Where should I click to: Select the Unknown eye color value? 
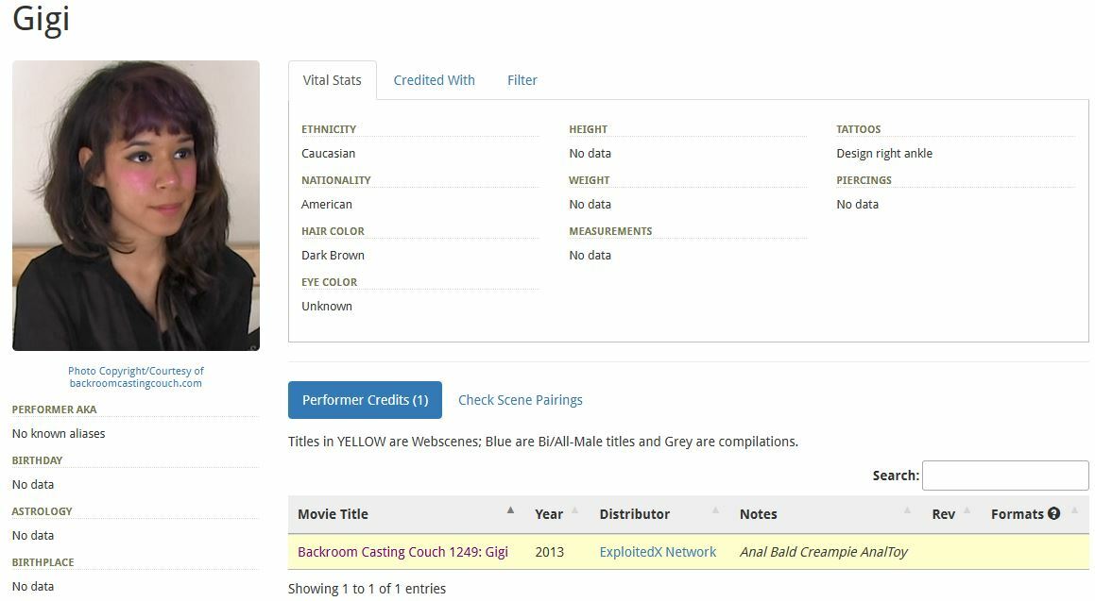click(x=327, y=306)
